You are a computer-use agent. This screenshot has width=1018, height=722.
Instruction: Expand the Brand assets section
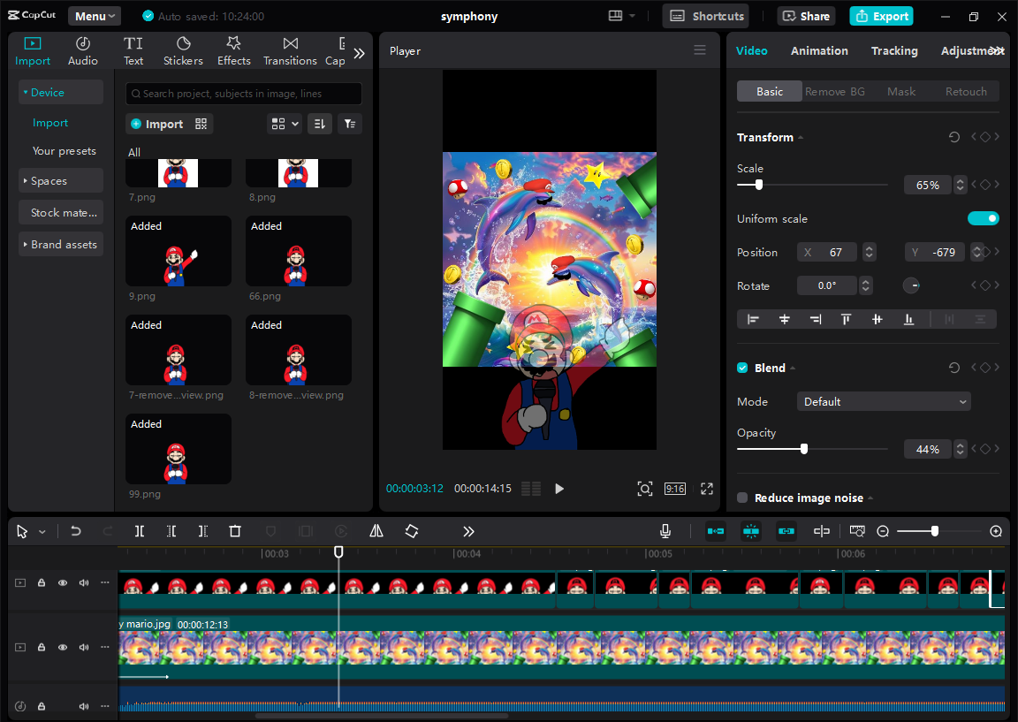coord(61,244)
